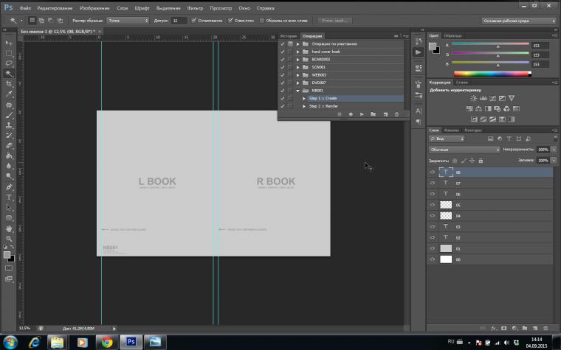This screenshot has height=350, width=561.
Task: Select the Step 2 :: Render action
Action: pyautogui.click(x=323, y=106)
